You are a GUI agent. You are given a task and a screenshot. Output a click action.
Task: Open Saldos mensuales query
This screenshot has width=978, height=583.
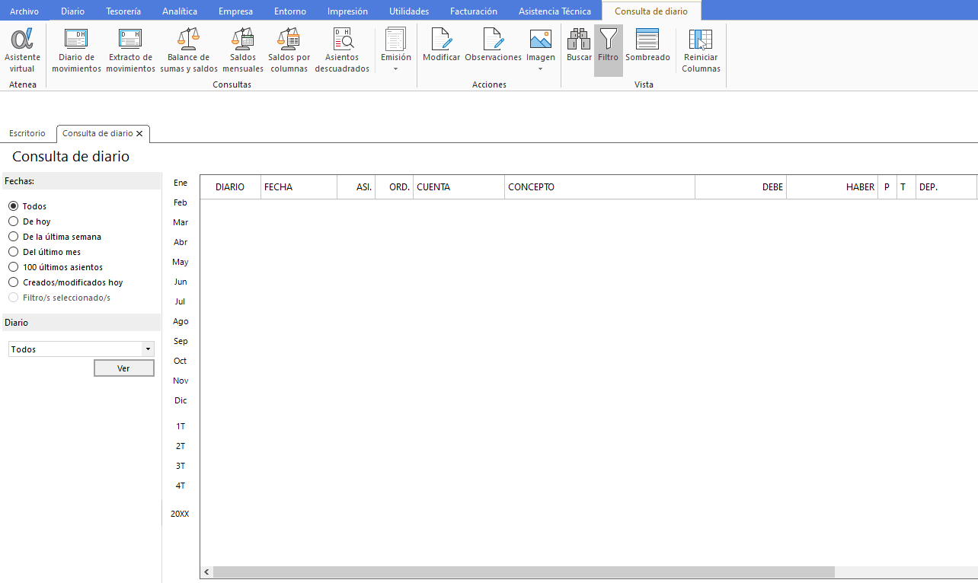[243, 50]
